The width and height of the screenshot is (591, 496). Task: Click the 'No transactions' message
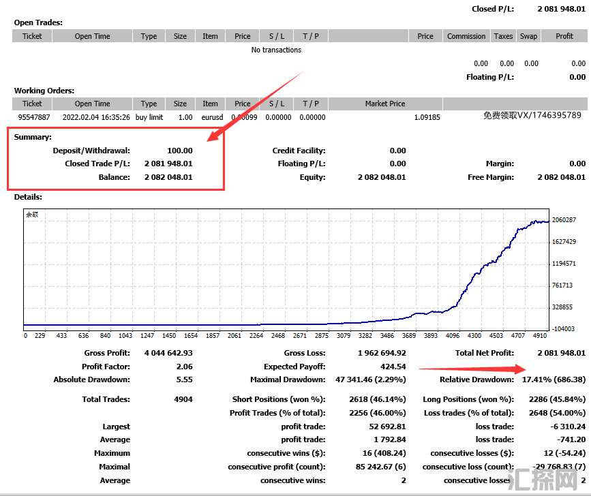tap(276, 50)
